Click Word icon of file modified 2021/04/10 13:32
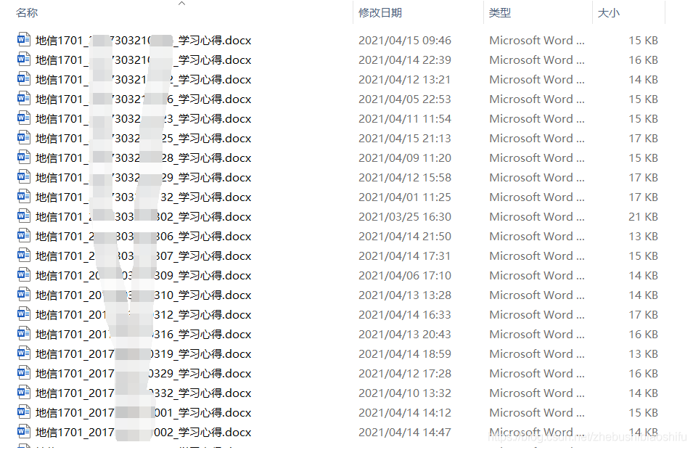Viewport: 693px width, 450px height. 24,392
